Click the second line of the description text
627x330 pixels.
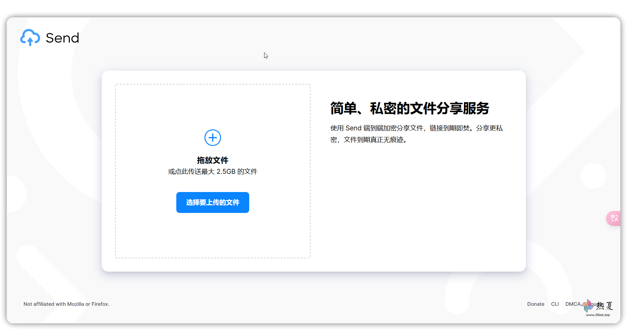coord(369,140)
